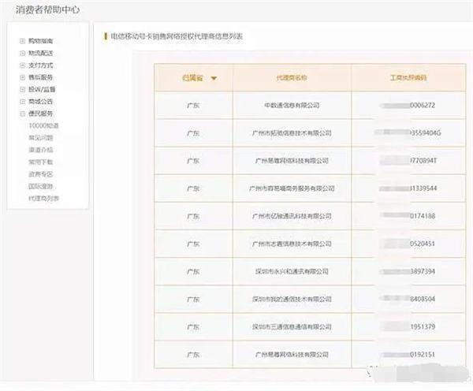Select the 深圳市三通信息通信有限公司 cell
The width and height of the screenshot is (473, 391).
pyautogui.click(x=292, y=326)
